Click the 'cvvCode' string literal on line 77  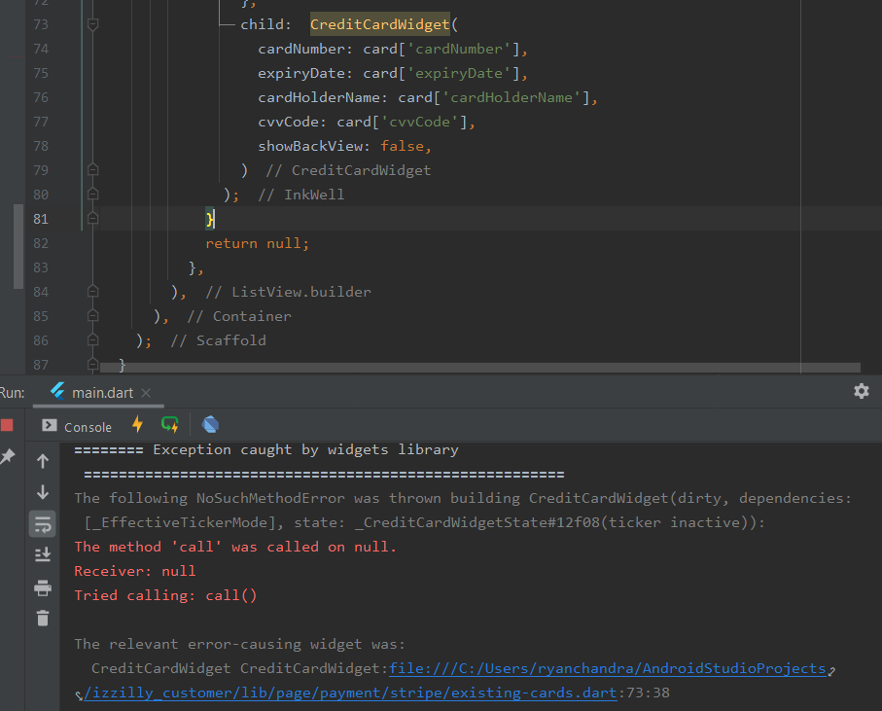pos(420,122)
